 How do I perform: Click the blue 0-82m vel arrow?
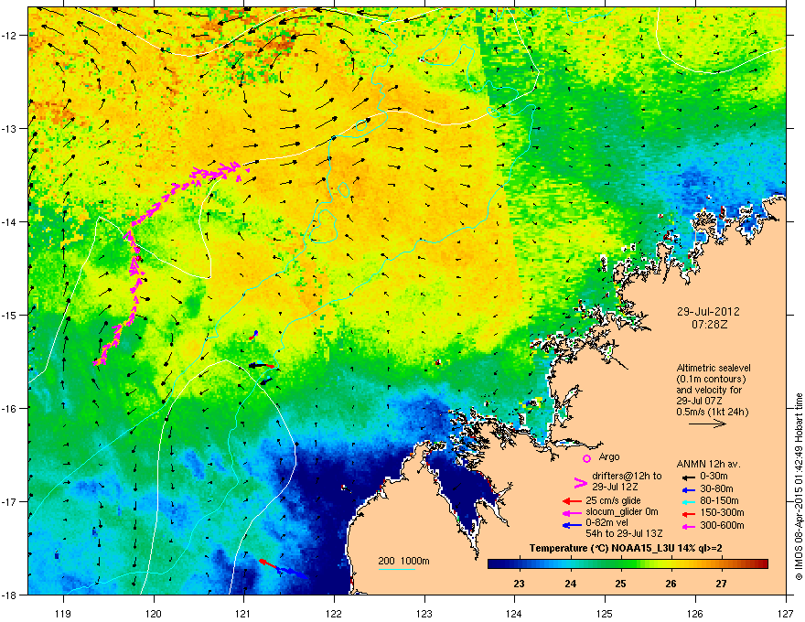click(x=572, y=525)
